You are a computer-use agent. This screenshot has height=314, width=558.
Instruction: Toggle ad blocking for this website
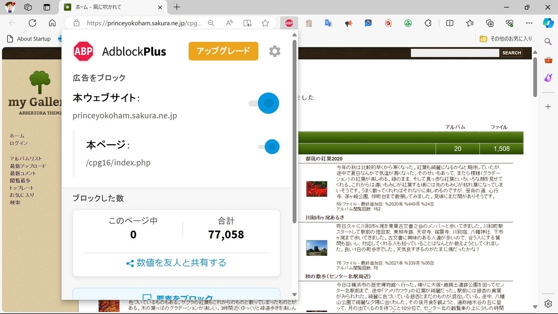click(264, 103)
